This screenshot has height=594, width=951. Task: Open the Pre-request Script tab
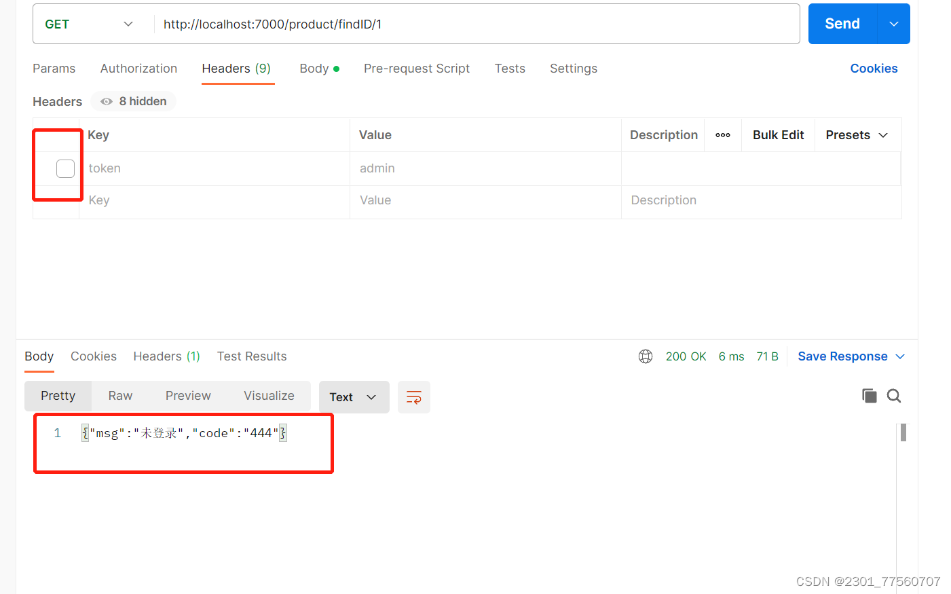coord(417,69)
